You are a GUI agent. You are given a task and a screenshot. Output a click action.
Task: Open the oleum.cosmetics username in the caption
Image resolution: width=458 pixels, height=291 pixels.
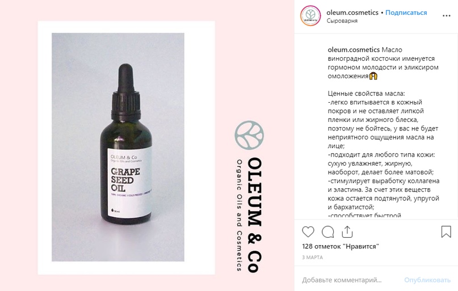coord(354,49)
